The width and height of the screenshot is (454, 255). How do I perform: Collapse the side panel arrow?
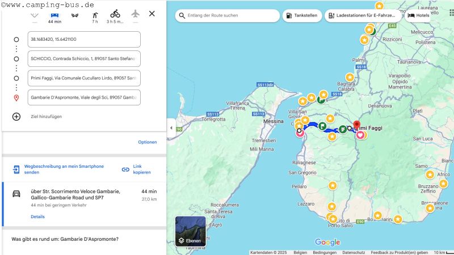point(171,128)
